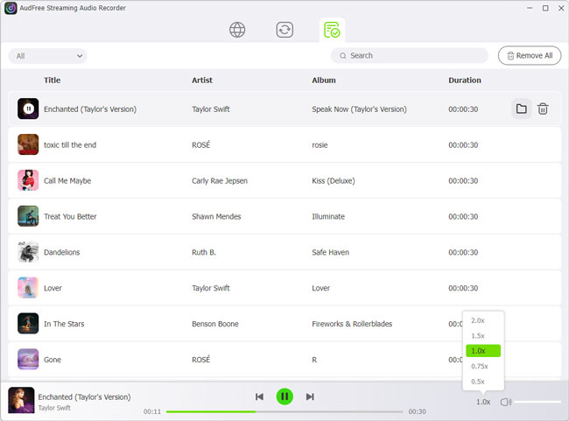
Task: Click the 00:11 elapsed time label
Action: click(152, 411)
